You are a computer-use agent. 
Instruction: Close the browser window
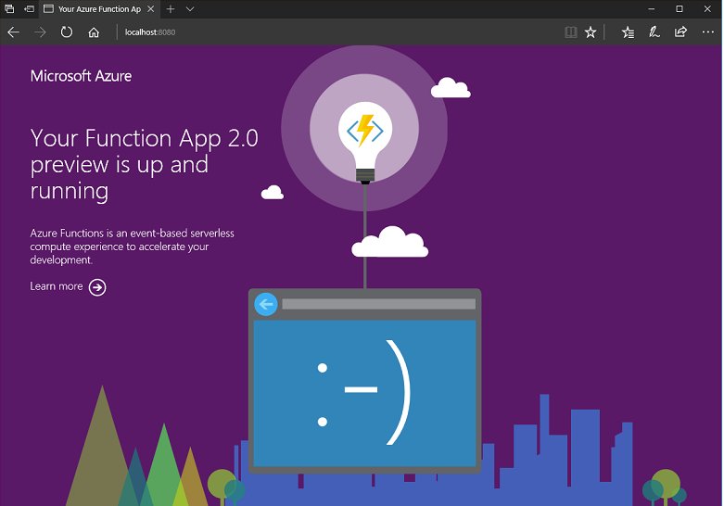click(707, 8)
